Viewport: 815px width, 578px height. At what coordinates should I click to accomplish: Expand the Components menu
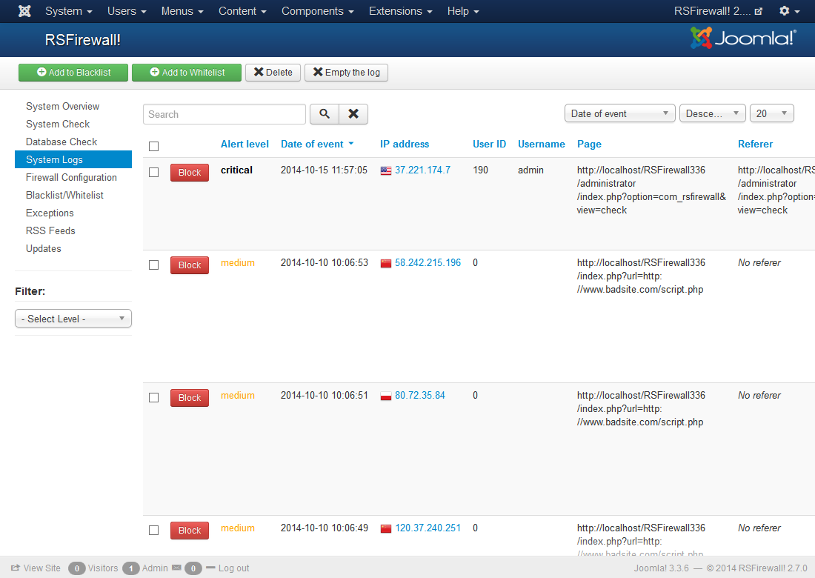tap(318, 11)
